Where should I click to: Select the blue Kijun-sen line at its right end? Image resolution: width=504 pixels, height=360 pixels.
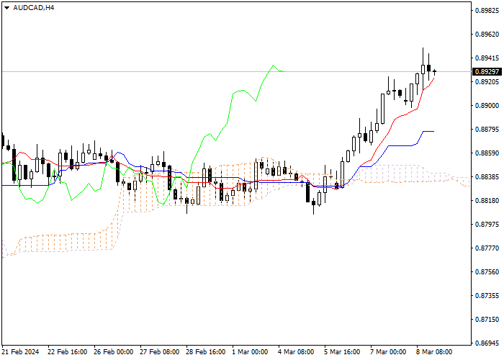(x=433, y=131)
